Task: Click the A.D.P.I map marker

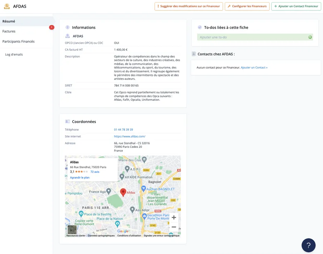Action: pos(127,169)
